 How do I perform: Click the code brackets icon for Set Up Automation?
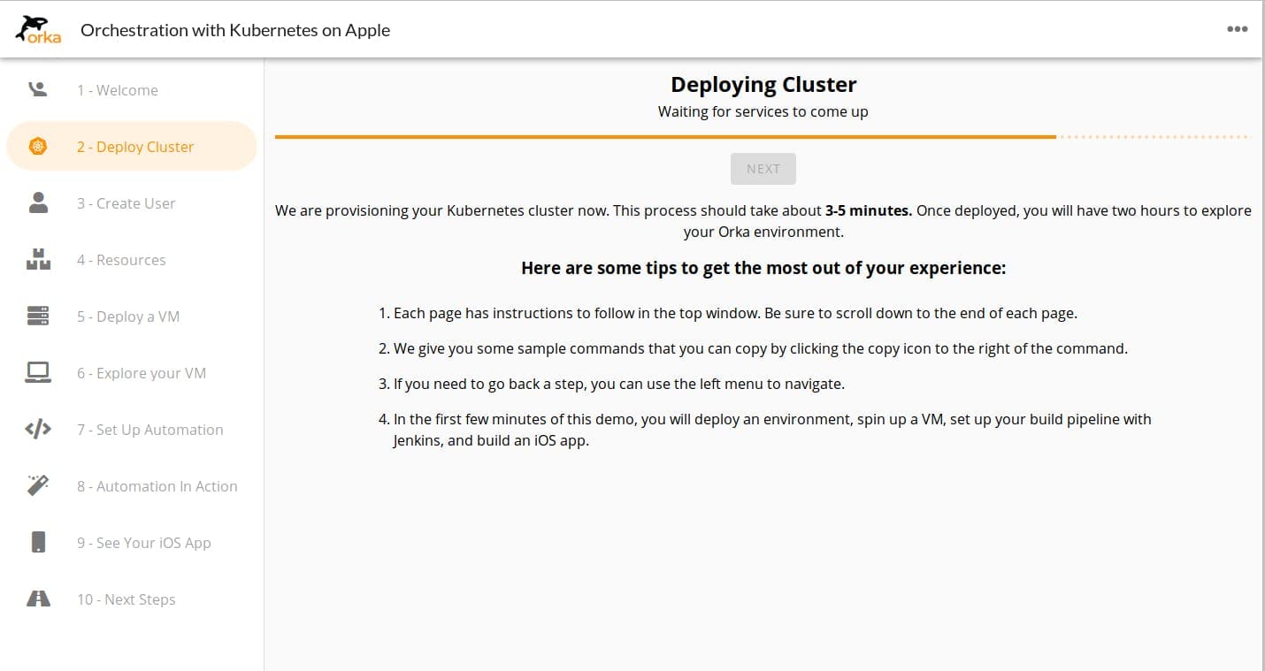pyautogui.click(x=36, y=429)
